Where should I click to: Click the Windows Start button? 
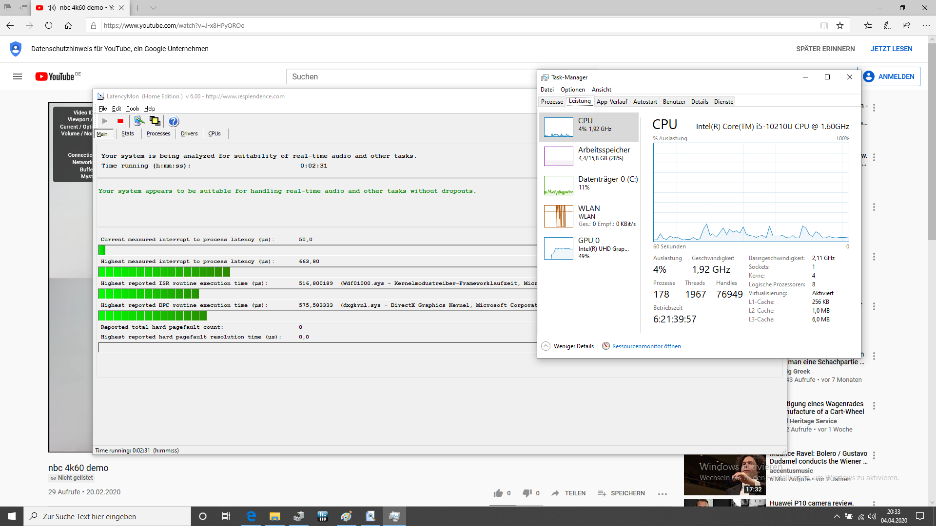12,516
